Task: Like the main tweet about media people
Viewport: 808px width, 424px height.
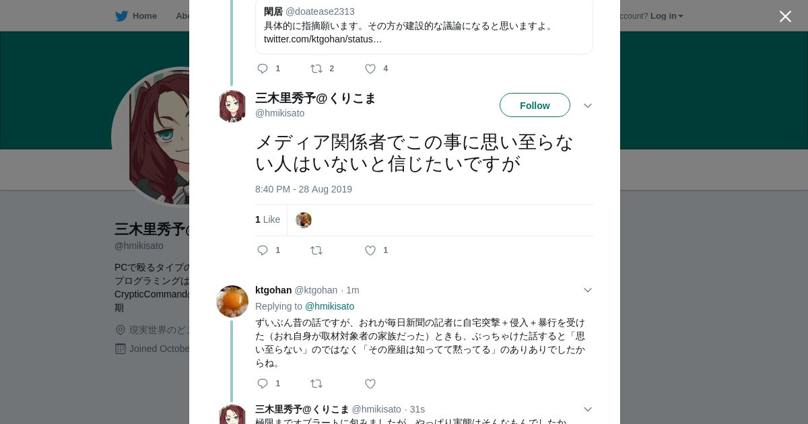Action: pyautogui.click(x=370, y=250)
